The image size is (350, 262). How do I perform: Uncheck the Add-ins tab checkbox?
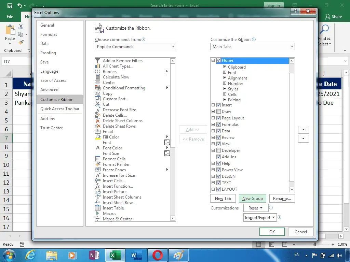coord(218,157)
